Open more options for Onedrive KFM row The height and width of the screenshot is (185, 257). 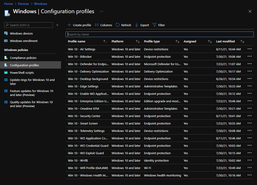coord(250,108)
